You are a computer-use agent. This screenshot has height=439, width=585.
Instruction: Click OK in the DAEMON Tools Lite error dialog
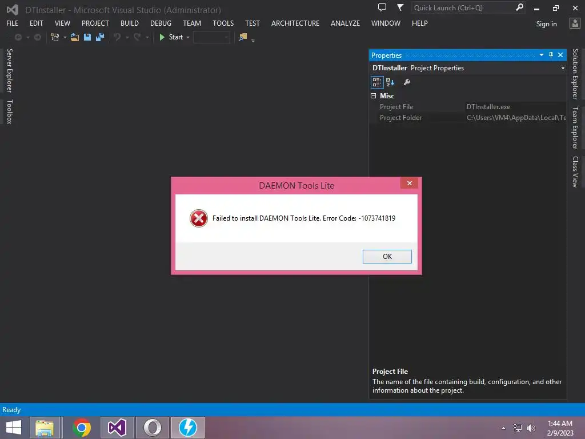point(387,257)
